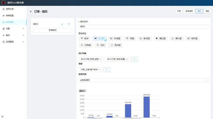Open the 合计(订单_明细.金额) dropdown

click(x=91, y=59)
